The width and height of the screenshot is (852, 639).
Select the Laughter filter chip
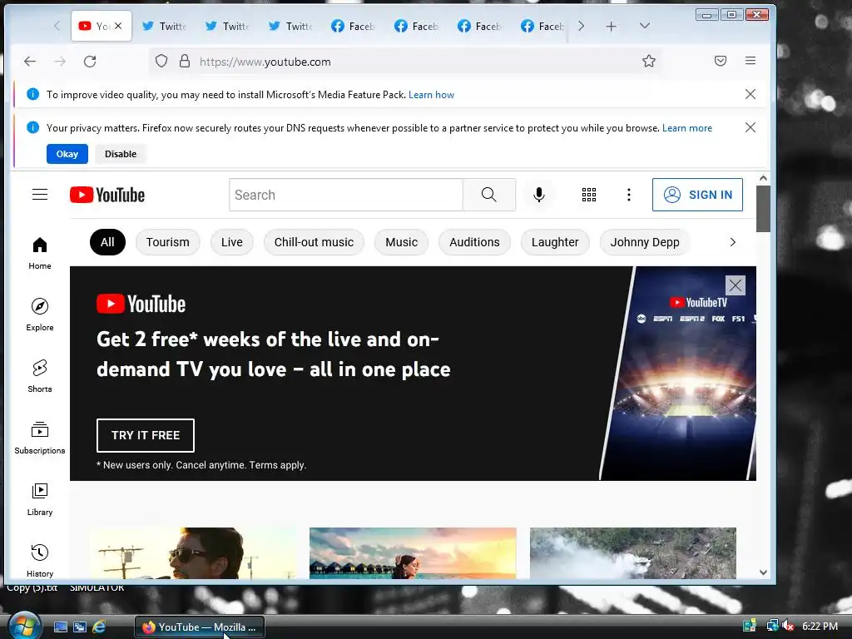click(555, 242)
